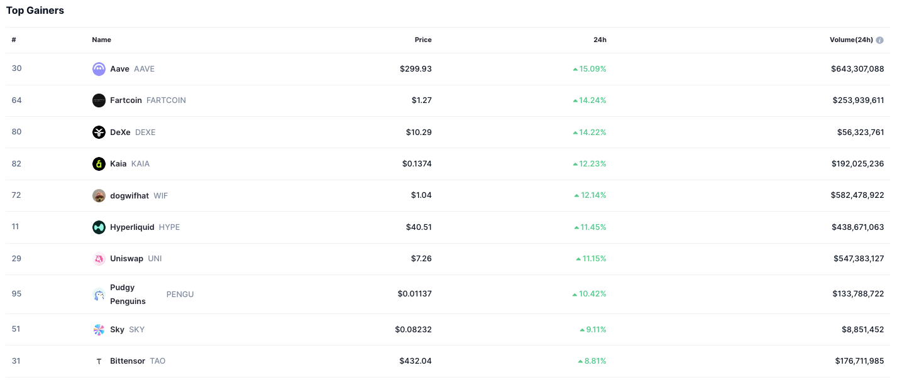Viewport: 897px width, 380px height.
Task: Click the DeXe coin logo
Action: (x=99, y=133)
